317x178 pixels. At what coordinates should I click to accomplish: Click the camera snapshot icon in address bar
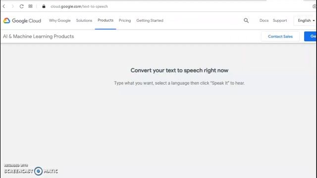(315, 6)
